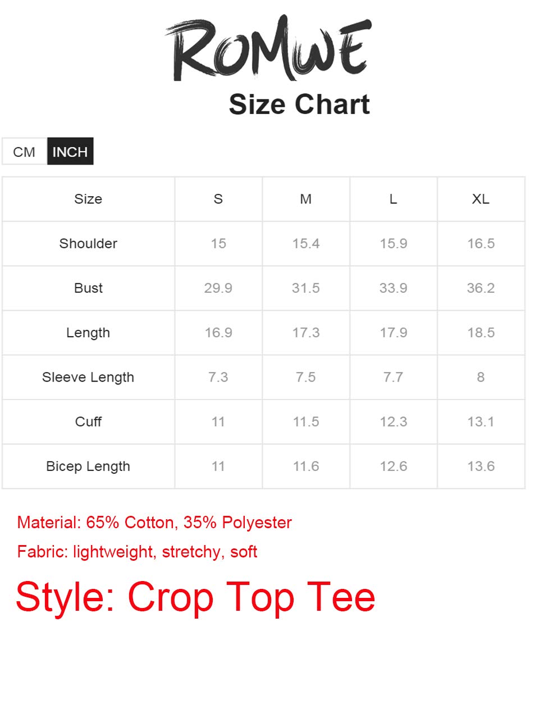Click the Length row label

(x=88, y=333)
